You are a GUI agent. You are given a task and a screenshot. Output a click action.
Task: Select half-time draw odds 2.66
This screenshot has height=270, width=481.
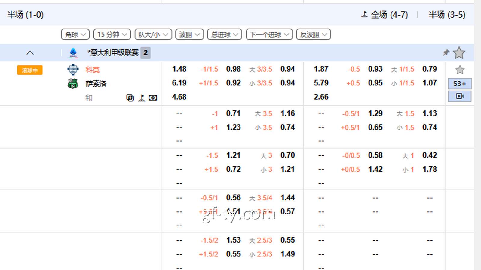click(321, 97)
